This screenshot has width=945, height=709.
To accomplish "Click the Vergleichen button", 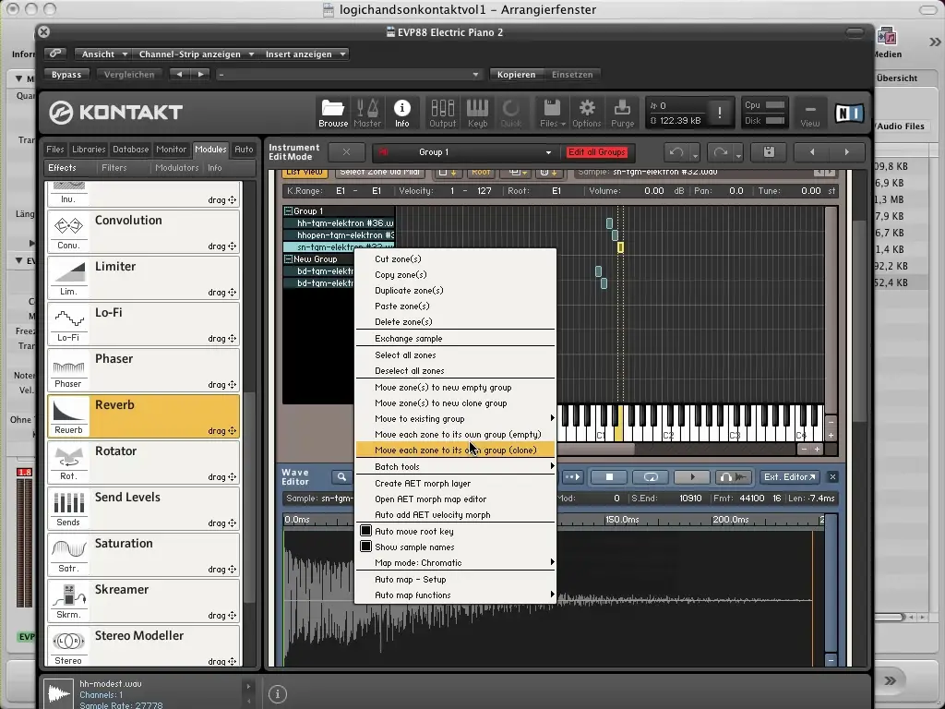I will [129, 75].
